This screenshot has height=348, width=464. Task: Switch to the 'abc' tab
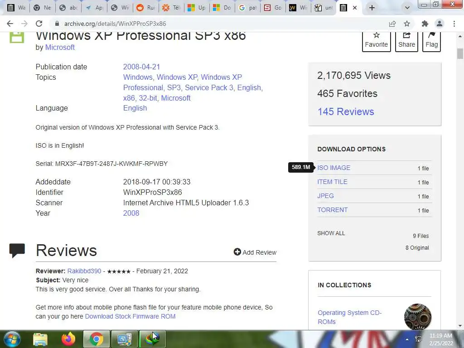pos(68,8)
